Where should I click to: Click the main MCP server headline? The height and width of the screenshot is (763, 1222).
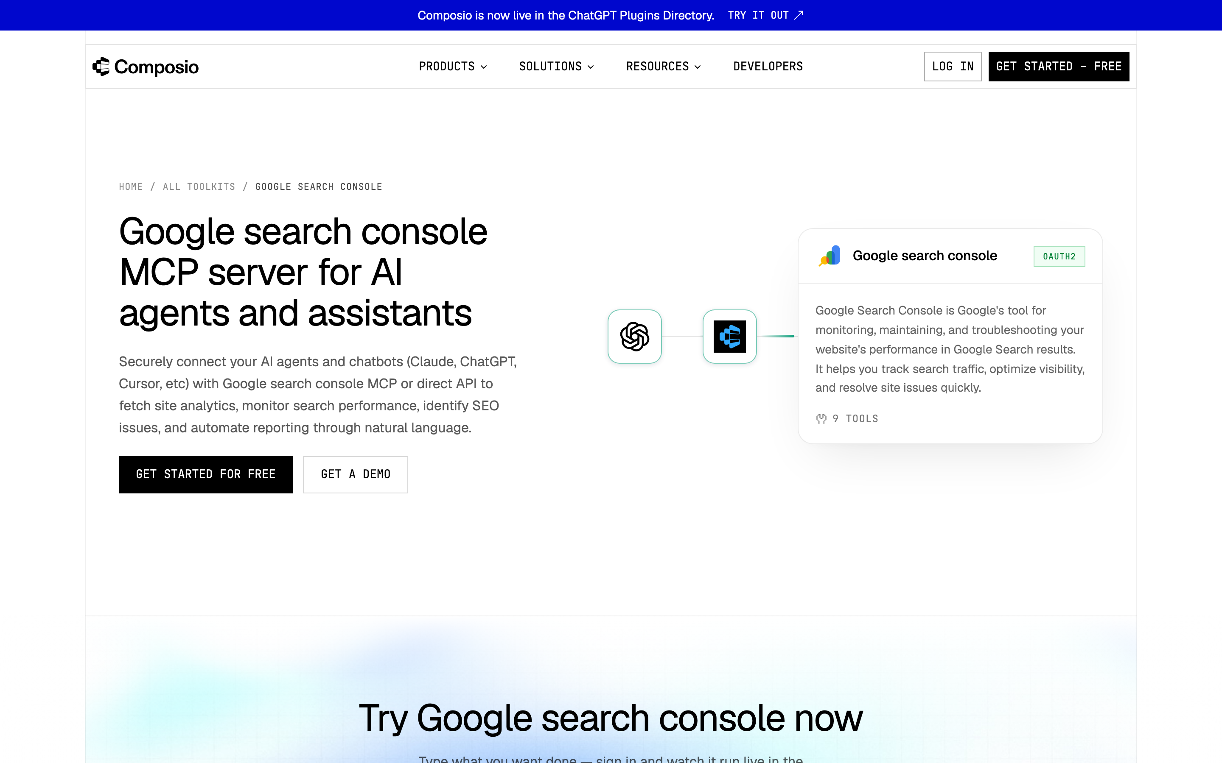tap(303, 273)
